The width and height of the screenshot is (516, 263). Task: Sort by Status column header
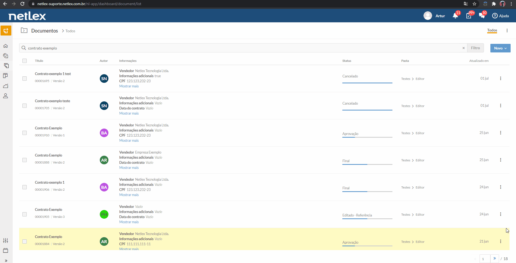point(347,61)
